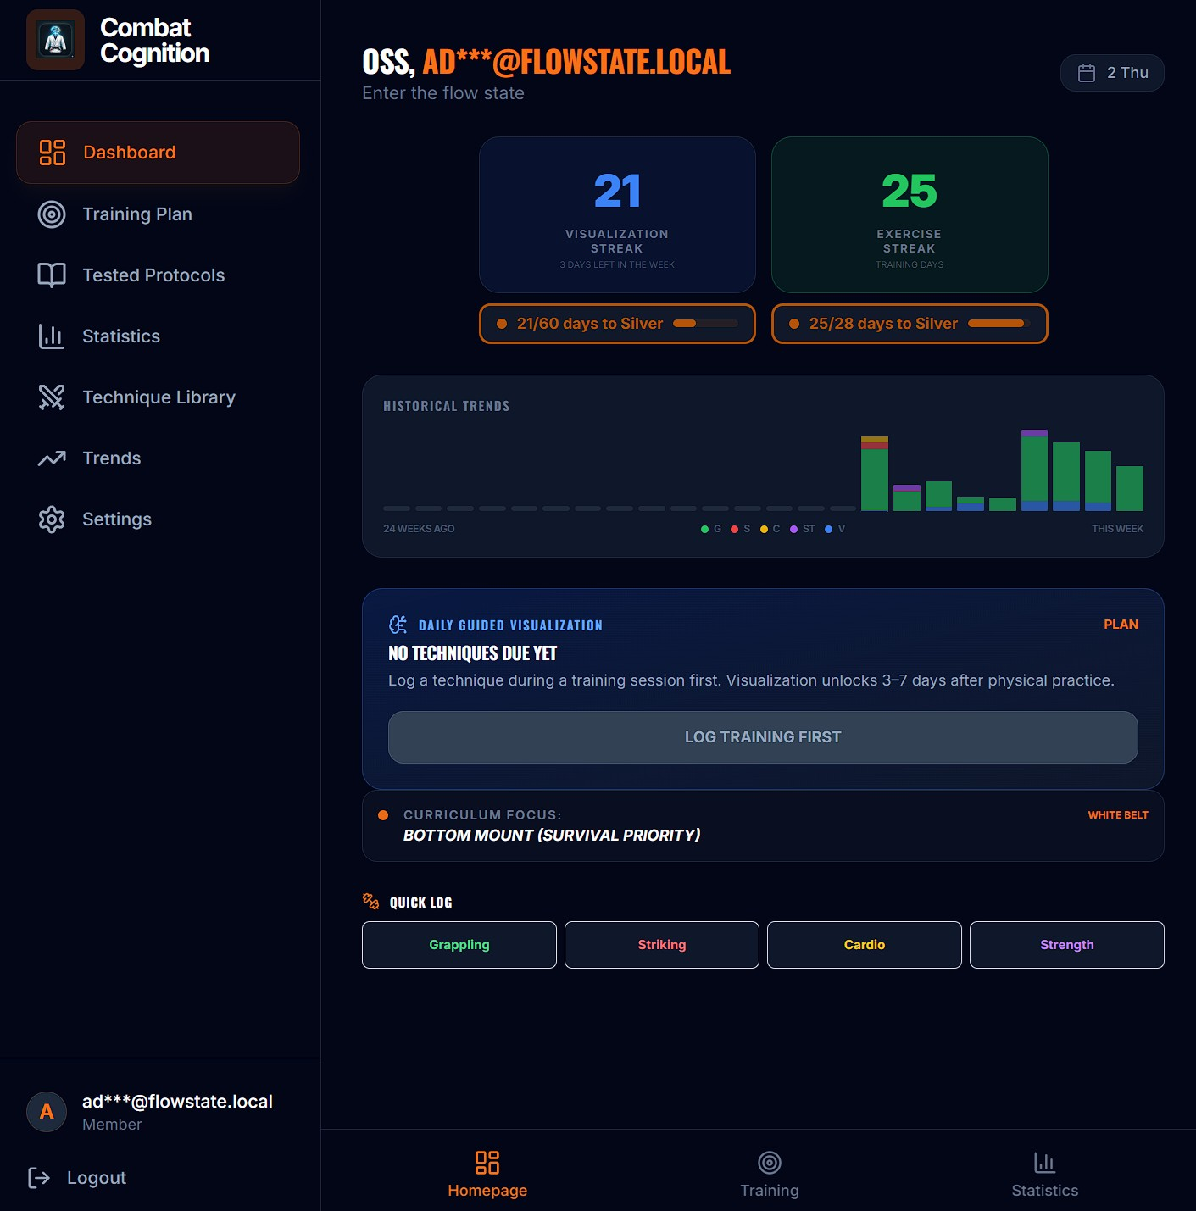Select the Homepage tab
Viewport: 1196px width, 1211px height.
pyautogui.click(x=487, y=1174)
